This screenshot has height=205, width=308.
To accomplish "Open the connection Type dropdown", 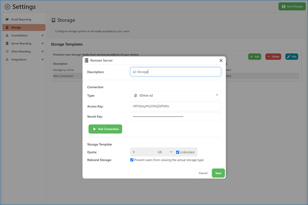I will pos(176,95).
